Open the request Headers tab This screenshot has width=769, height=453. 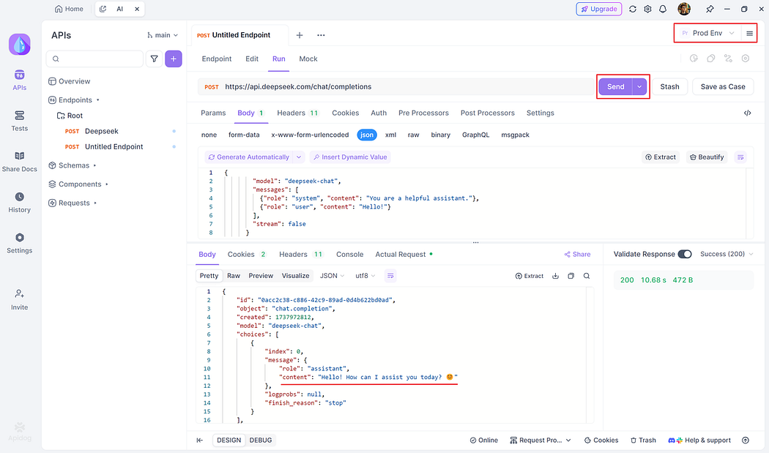coord(297,113)
